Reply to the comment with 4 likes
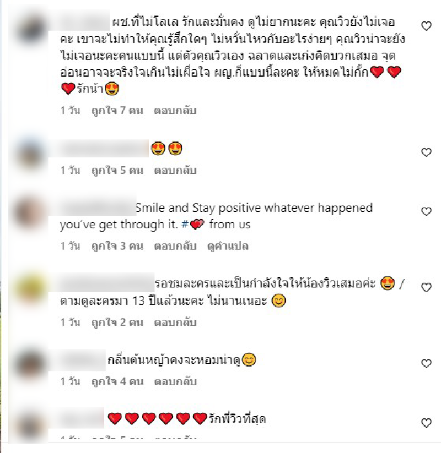The height and width of the screenshot is (453, 441). point(175,381)
